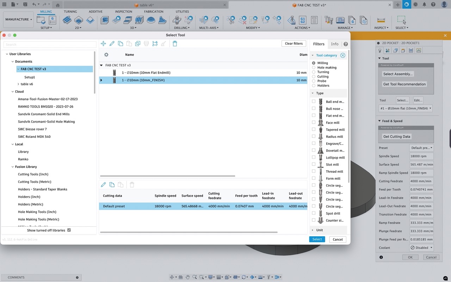Screen dimensions: 451x282
Task: Click the clear Tool category filter X icon
Action: coord(343,55)
